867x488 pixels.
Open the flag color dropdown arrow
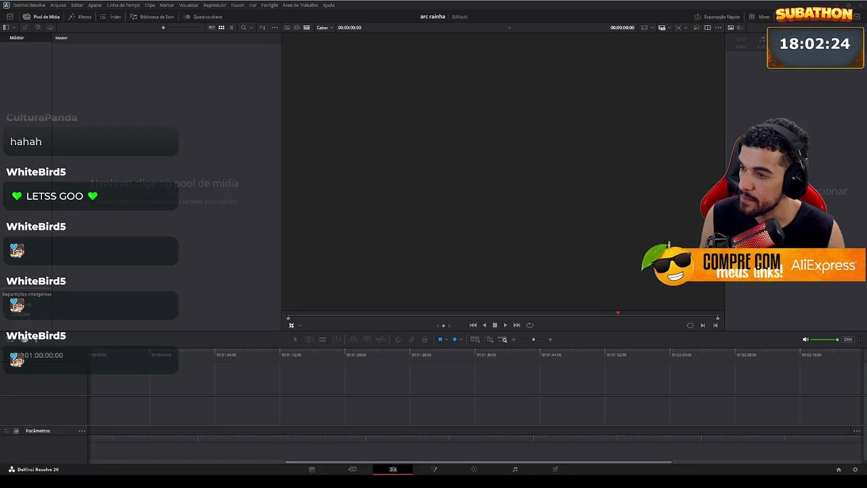[446, 340]
